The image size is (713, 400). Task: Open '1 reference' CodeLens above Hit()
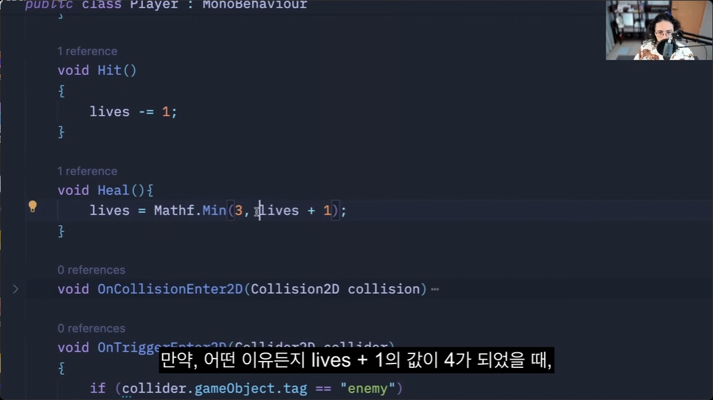[87, 51]
